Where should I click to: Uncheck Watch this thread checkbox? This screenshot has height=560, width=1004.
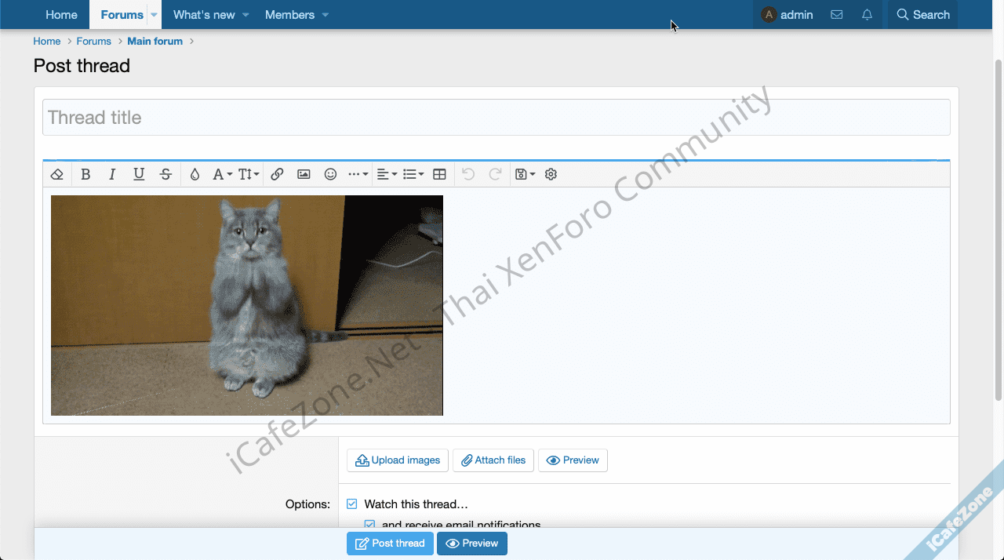pyautogui.click(x=352, y=504)
